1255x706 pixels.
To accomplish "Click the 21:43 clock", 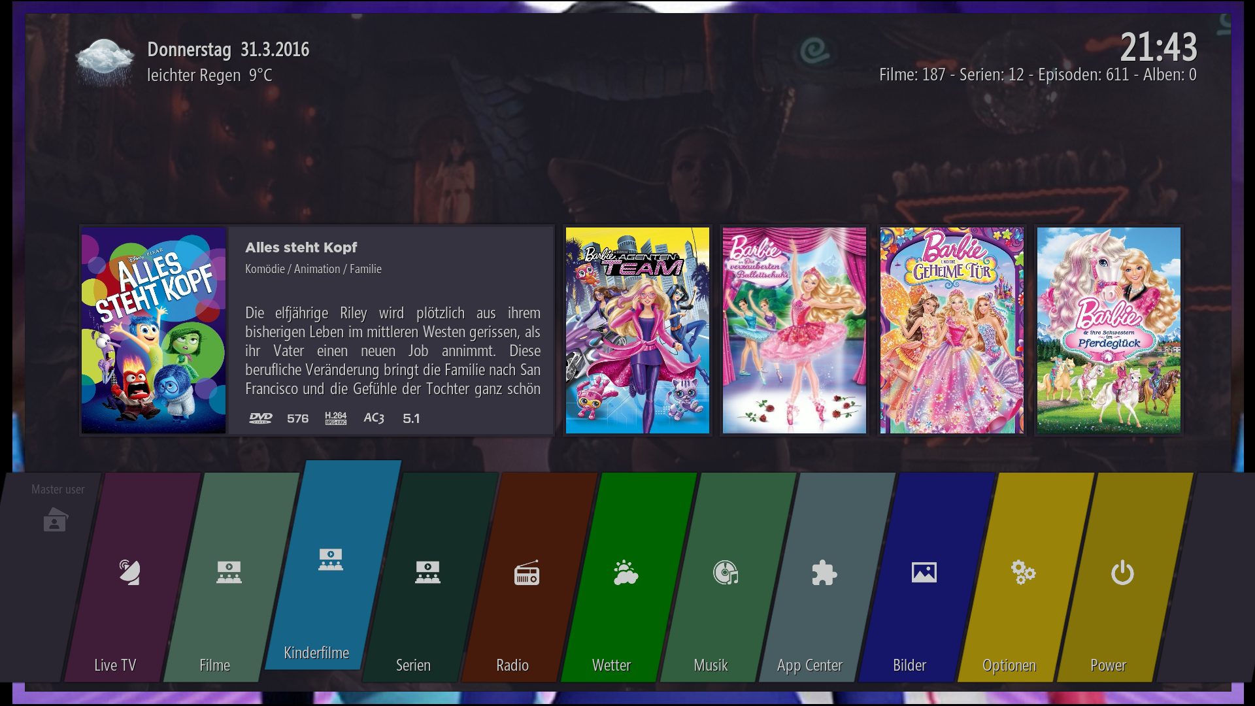I will click(x=1158, y=47).
